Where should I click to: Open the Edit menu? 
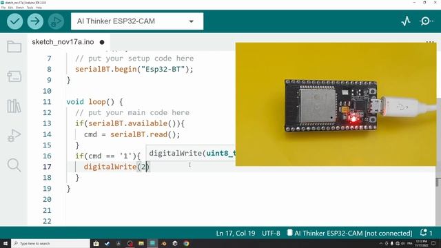point(10,8)
